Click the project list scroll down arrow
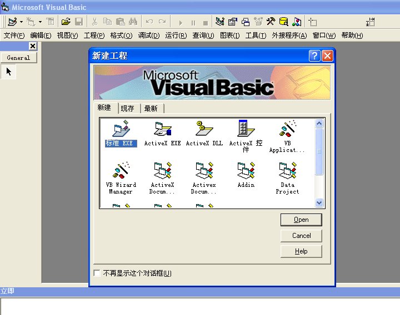This screenshot has height=315, width=400. [x=319, y=203]
